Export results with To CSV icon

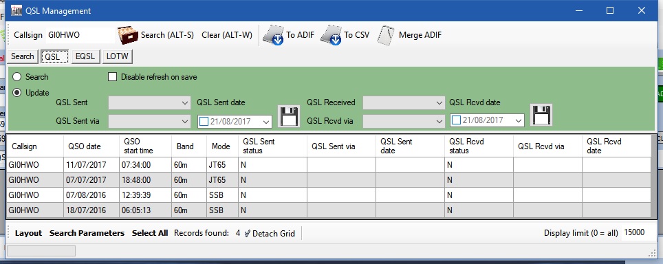331,35
